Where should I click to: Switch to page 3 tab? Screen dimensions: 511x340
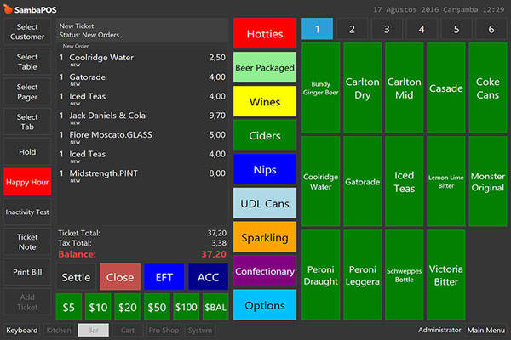tap(387, 29)
